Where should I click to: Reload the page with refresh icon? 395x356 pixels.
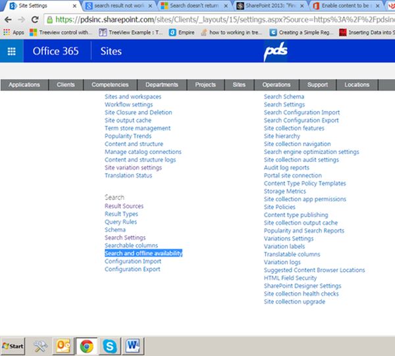[x=35, y=19]
